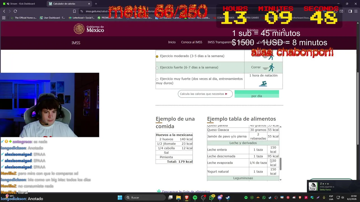Click food table scrollbar down arrow

pos(280,180)
